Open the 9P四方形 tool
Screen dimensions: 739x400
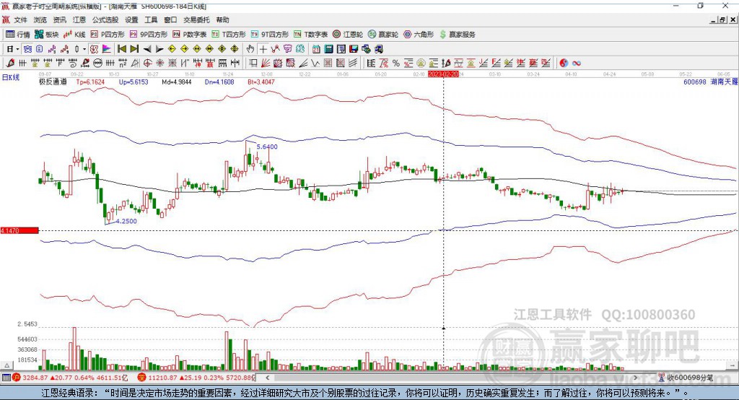149,35
